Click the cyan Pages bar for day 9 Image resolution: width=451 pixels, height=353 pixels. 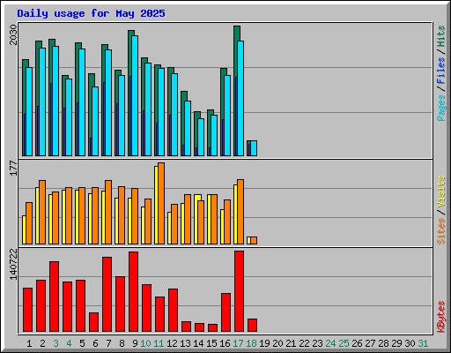point(135,95)
